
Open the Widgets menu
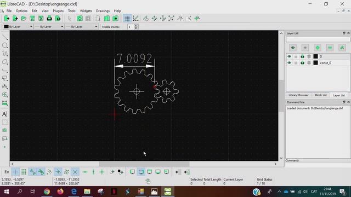click(86, 11)
